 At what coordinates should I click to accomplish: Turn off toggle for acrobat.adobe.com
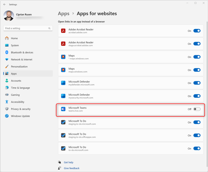point(197,31)
